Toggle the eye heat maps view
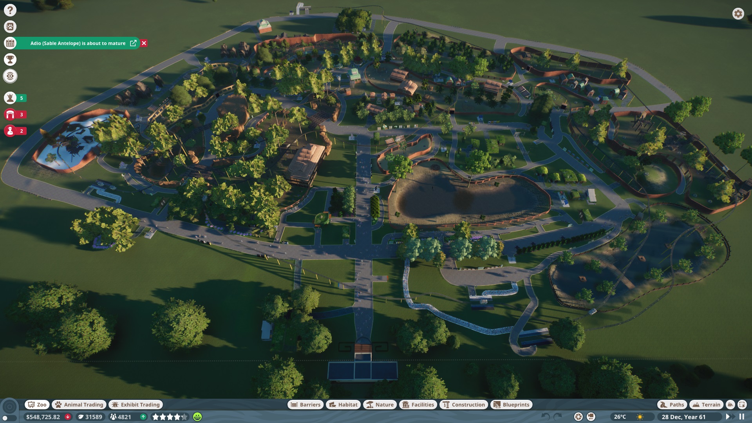Viewport: 752px width, 423px height. click(10, 76)
